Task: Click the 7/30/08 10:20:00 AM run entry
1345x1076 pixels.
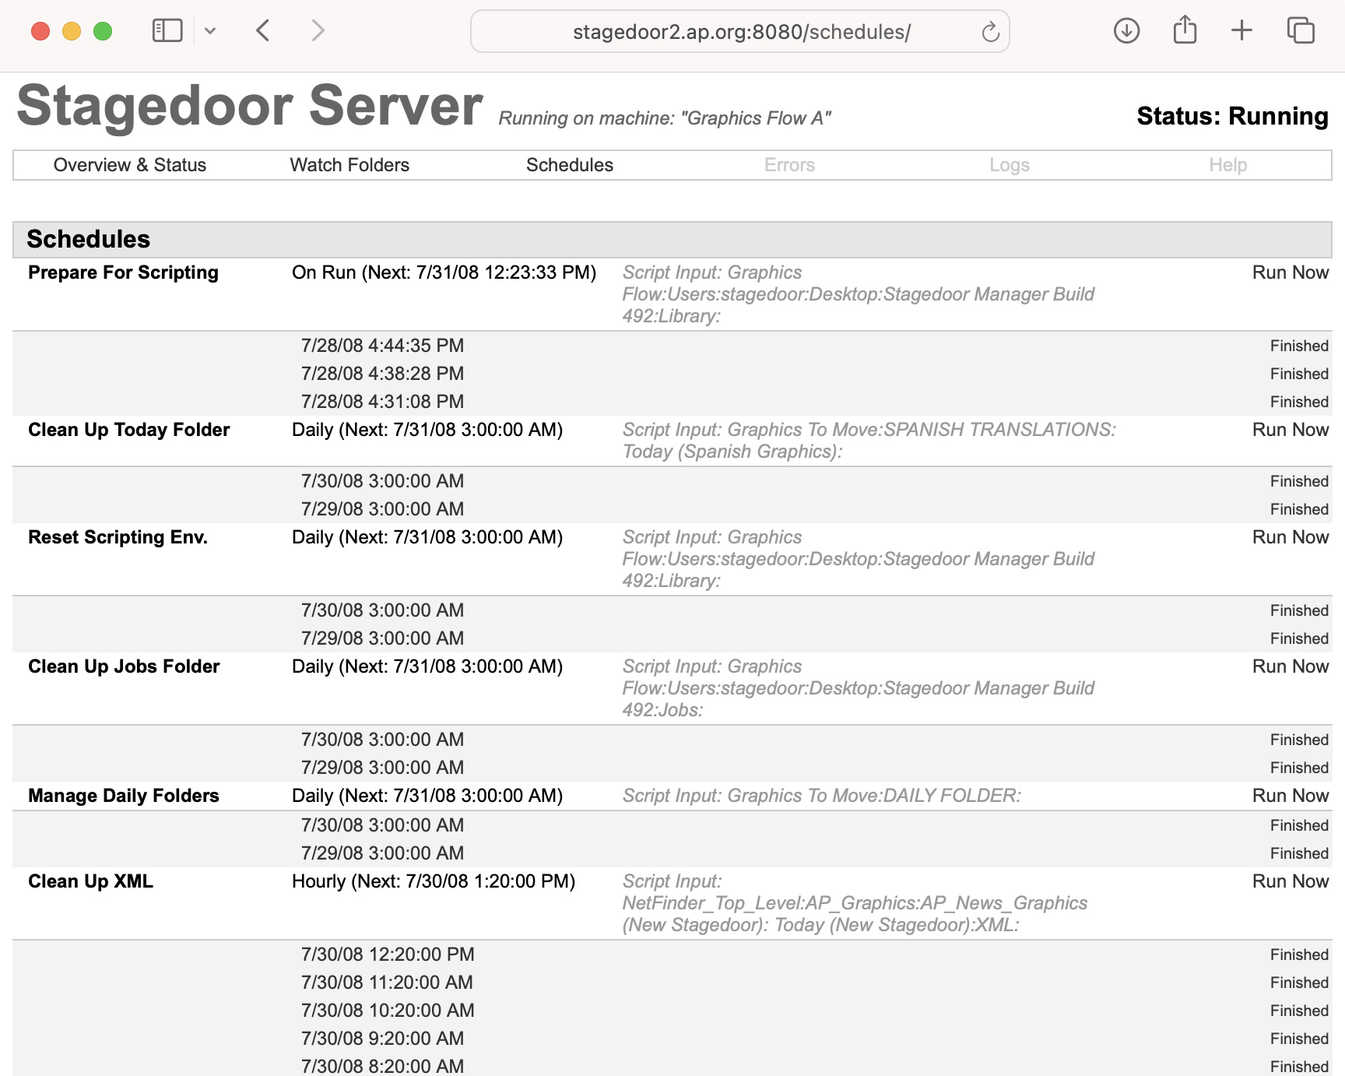Action: click(x=388, y=1011)
